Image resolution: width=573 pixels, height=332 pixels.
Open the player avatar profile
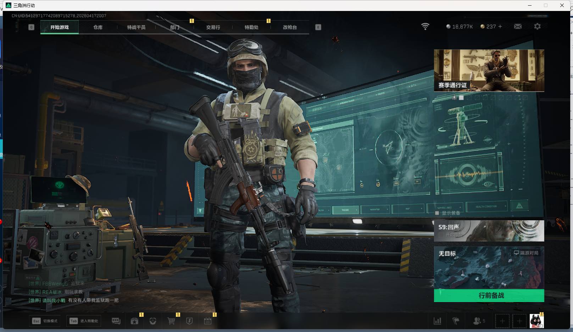[x=536, y=321]
